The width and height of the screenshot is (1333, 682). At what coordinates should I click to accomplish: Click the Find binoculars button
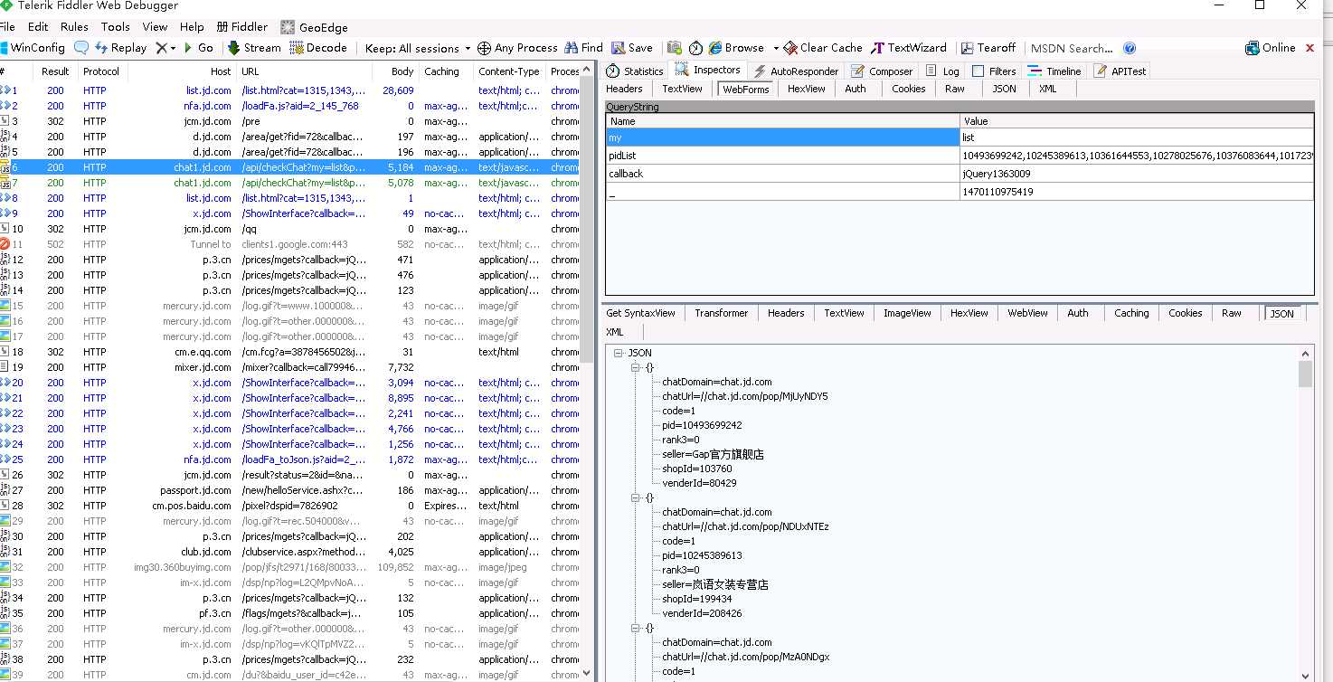tap(583, 48)
